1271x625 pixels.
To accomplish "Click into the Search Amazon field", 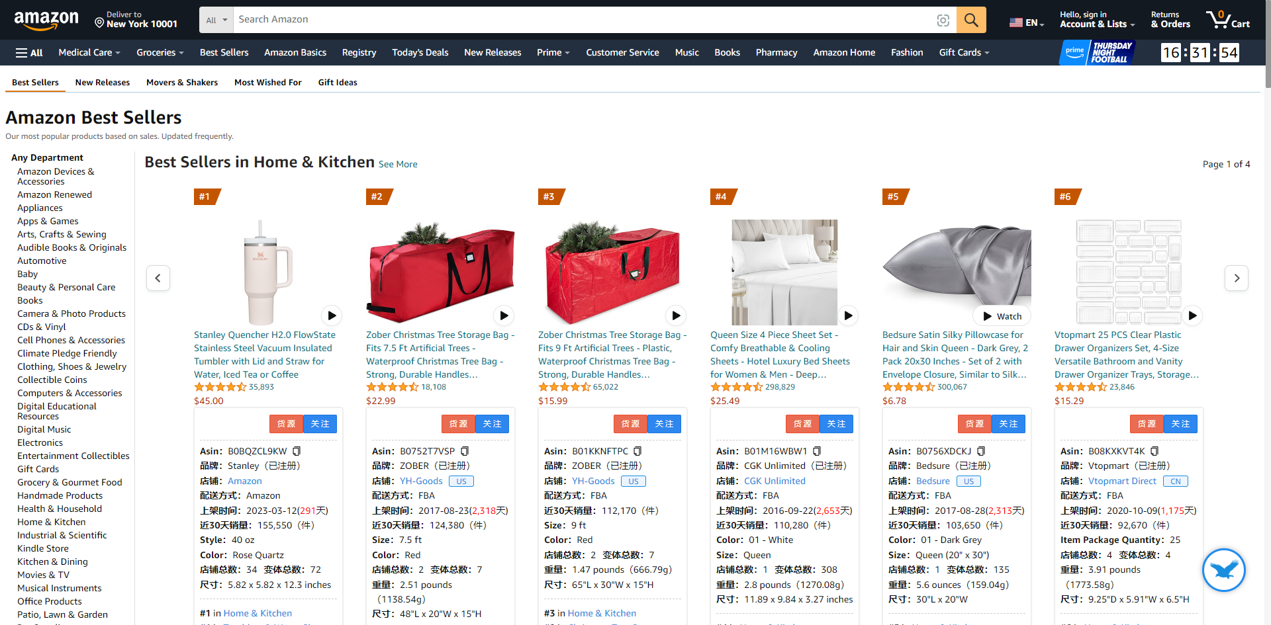I will click(583, 20).
